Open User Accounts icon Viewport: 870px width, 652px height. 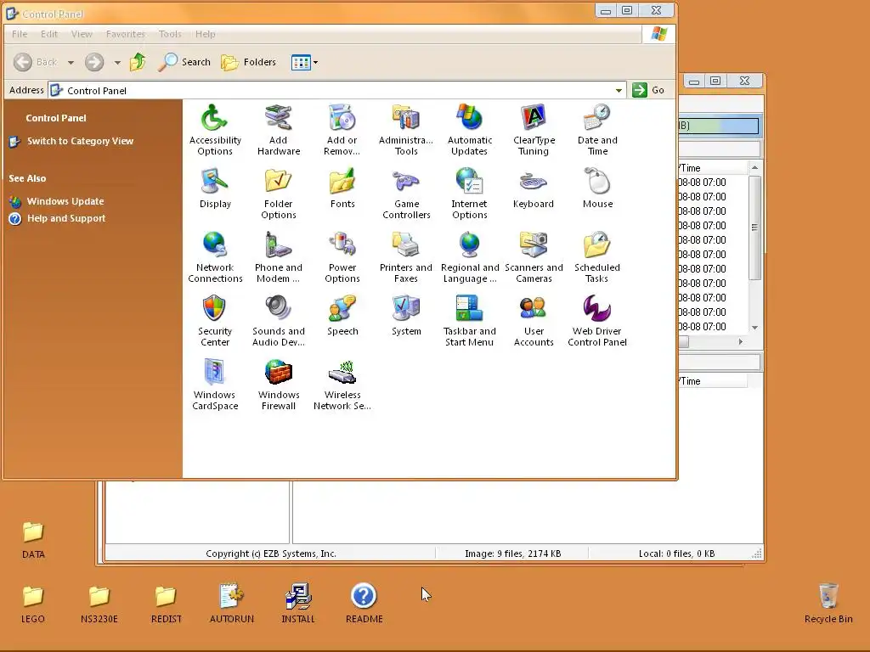[534, 321]
